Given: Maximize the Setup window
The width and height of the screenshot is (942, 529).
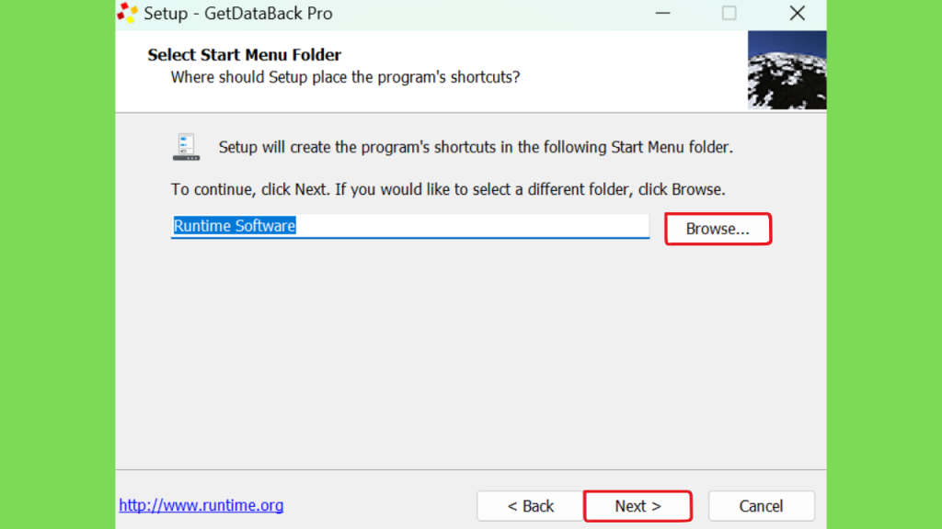Looking at the screenshot, I should pos(729,13).
